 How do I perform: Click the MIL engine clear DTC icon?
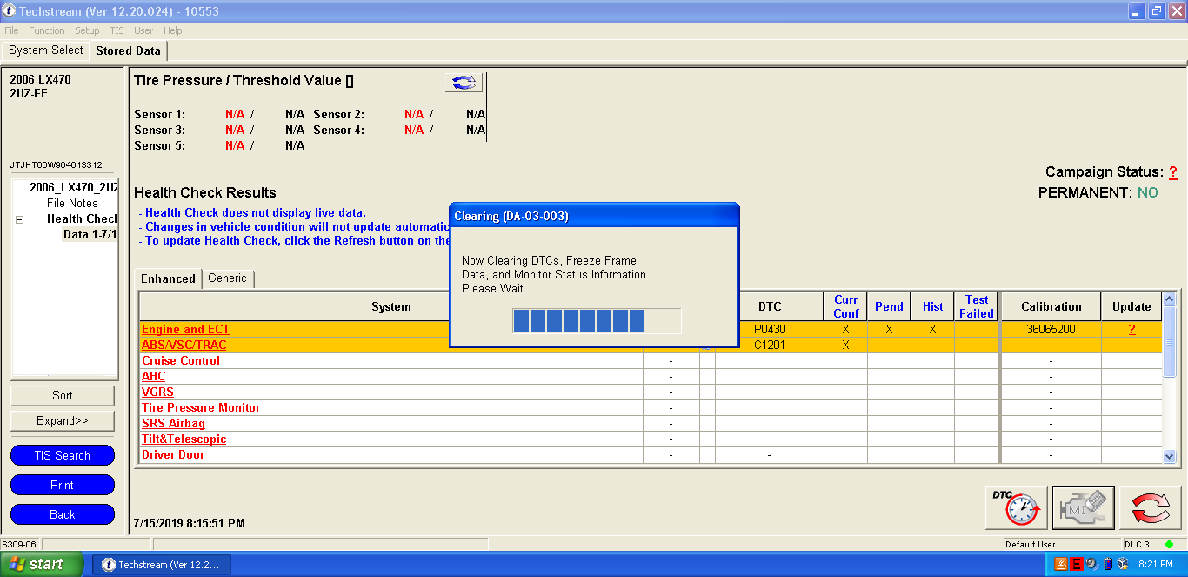(x=1083, y=507)
